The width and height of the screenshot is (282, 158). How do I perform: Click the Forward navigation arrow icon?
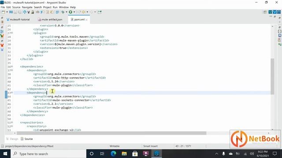pos(91,12)
